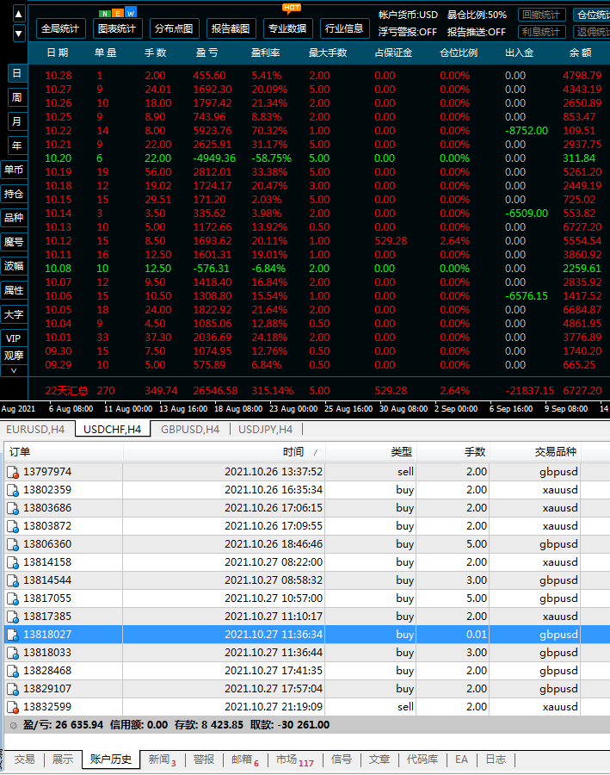This screenshot has height=775, width=610.
Task: Open the 新闻 terminal tab
Action: 163,759
